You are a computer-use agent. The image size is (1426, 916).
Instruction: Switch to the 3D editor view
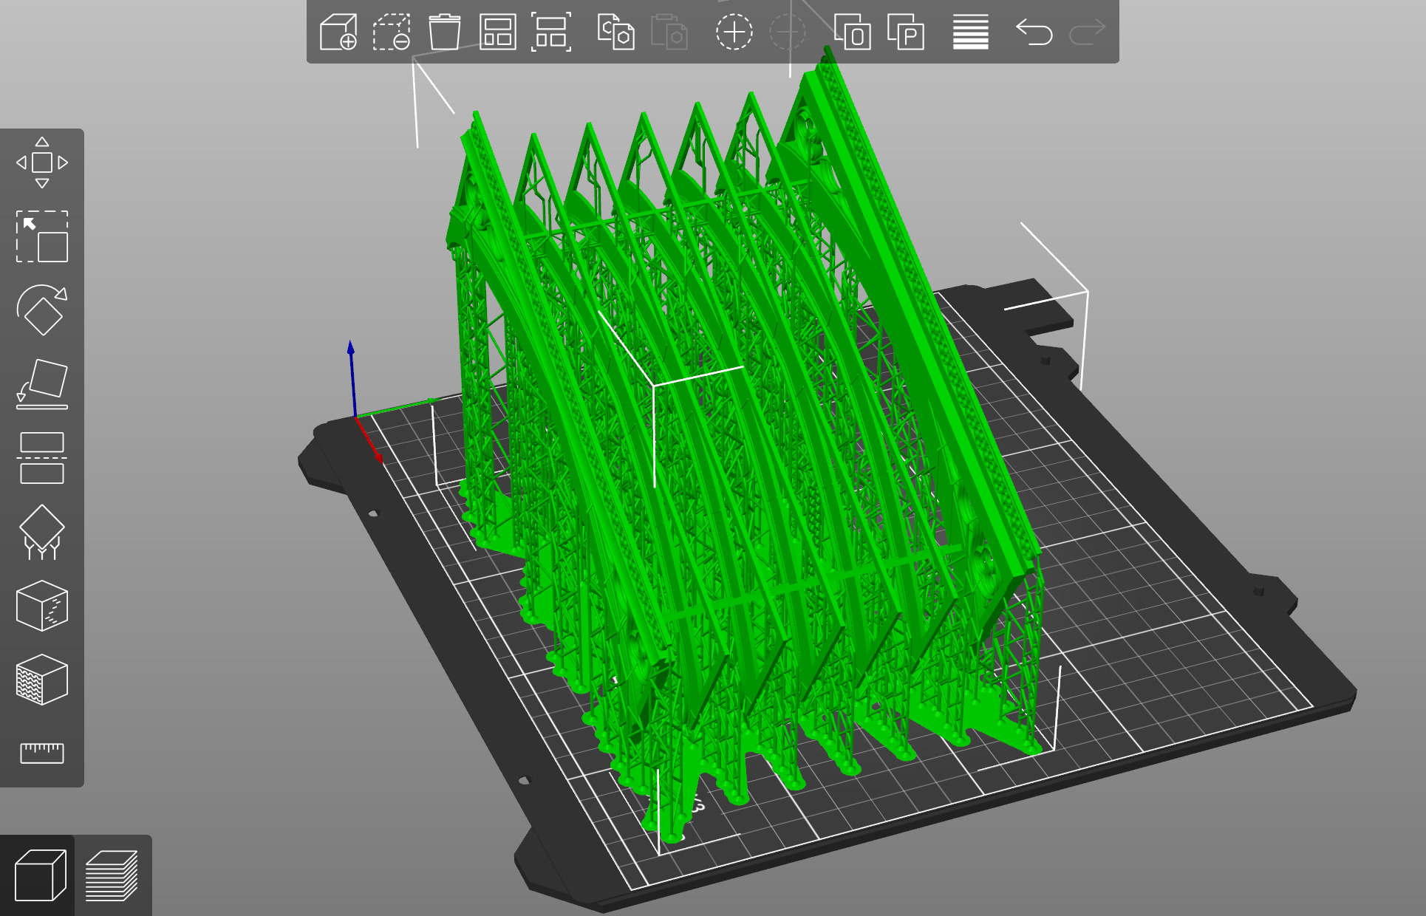[x=40, y=875]
